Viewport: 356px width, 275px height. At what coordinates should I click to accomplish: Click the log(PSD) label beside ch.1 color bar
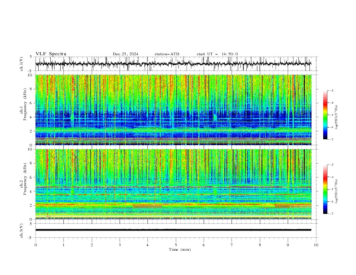(336, 117)
